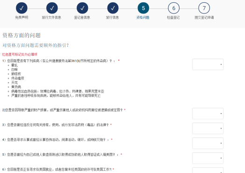Click the 免责声明 step label
The width and height of the screenshot is (245, 173).
coord(22,17)
